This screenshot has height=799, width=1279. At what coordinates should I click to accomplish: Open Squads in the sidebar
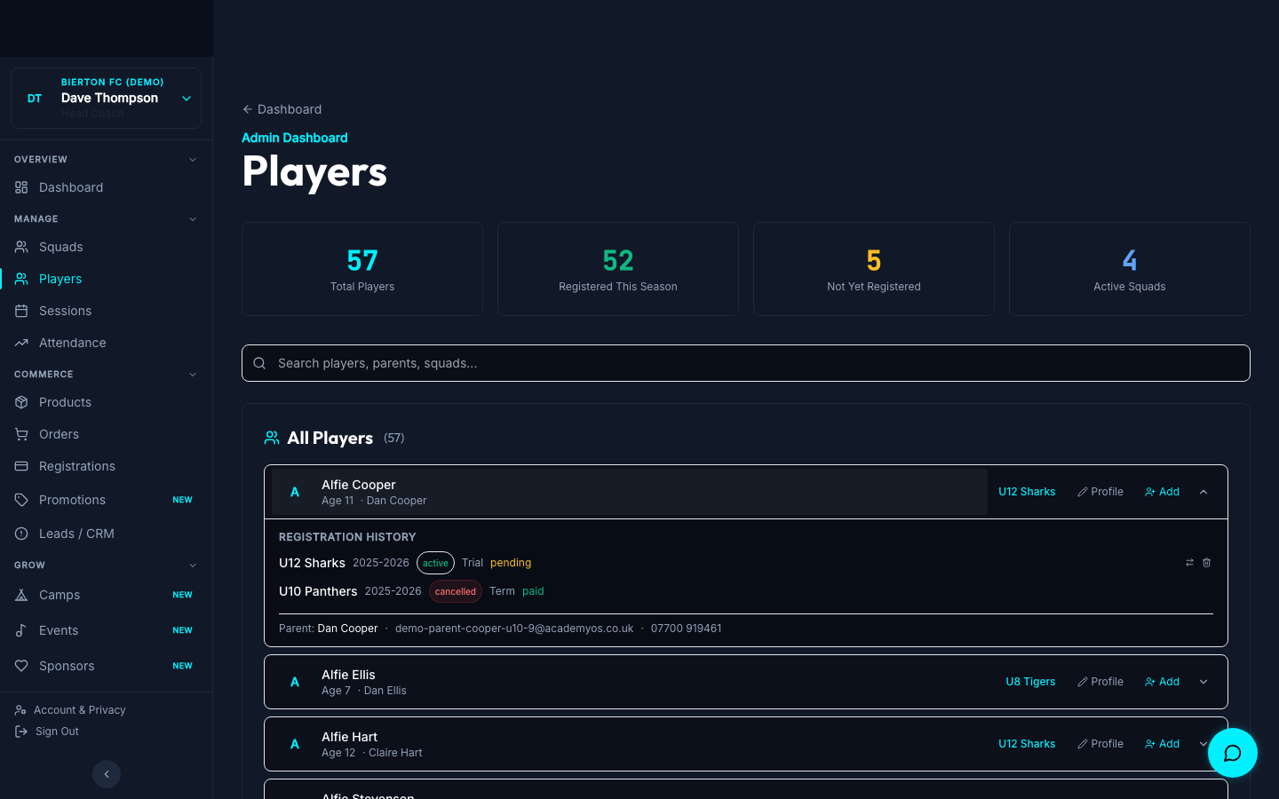pos(107,247)
